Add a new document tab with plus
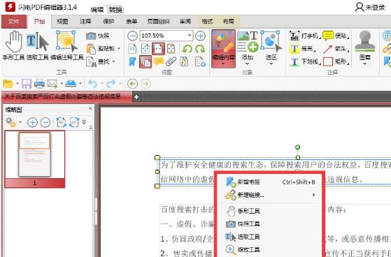This screenshot has height=257, width=391. tap(136, 97)
